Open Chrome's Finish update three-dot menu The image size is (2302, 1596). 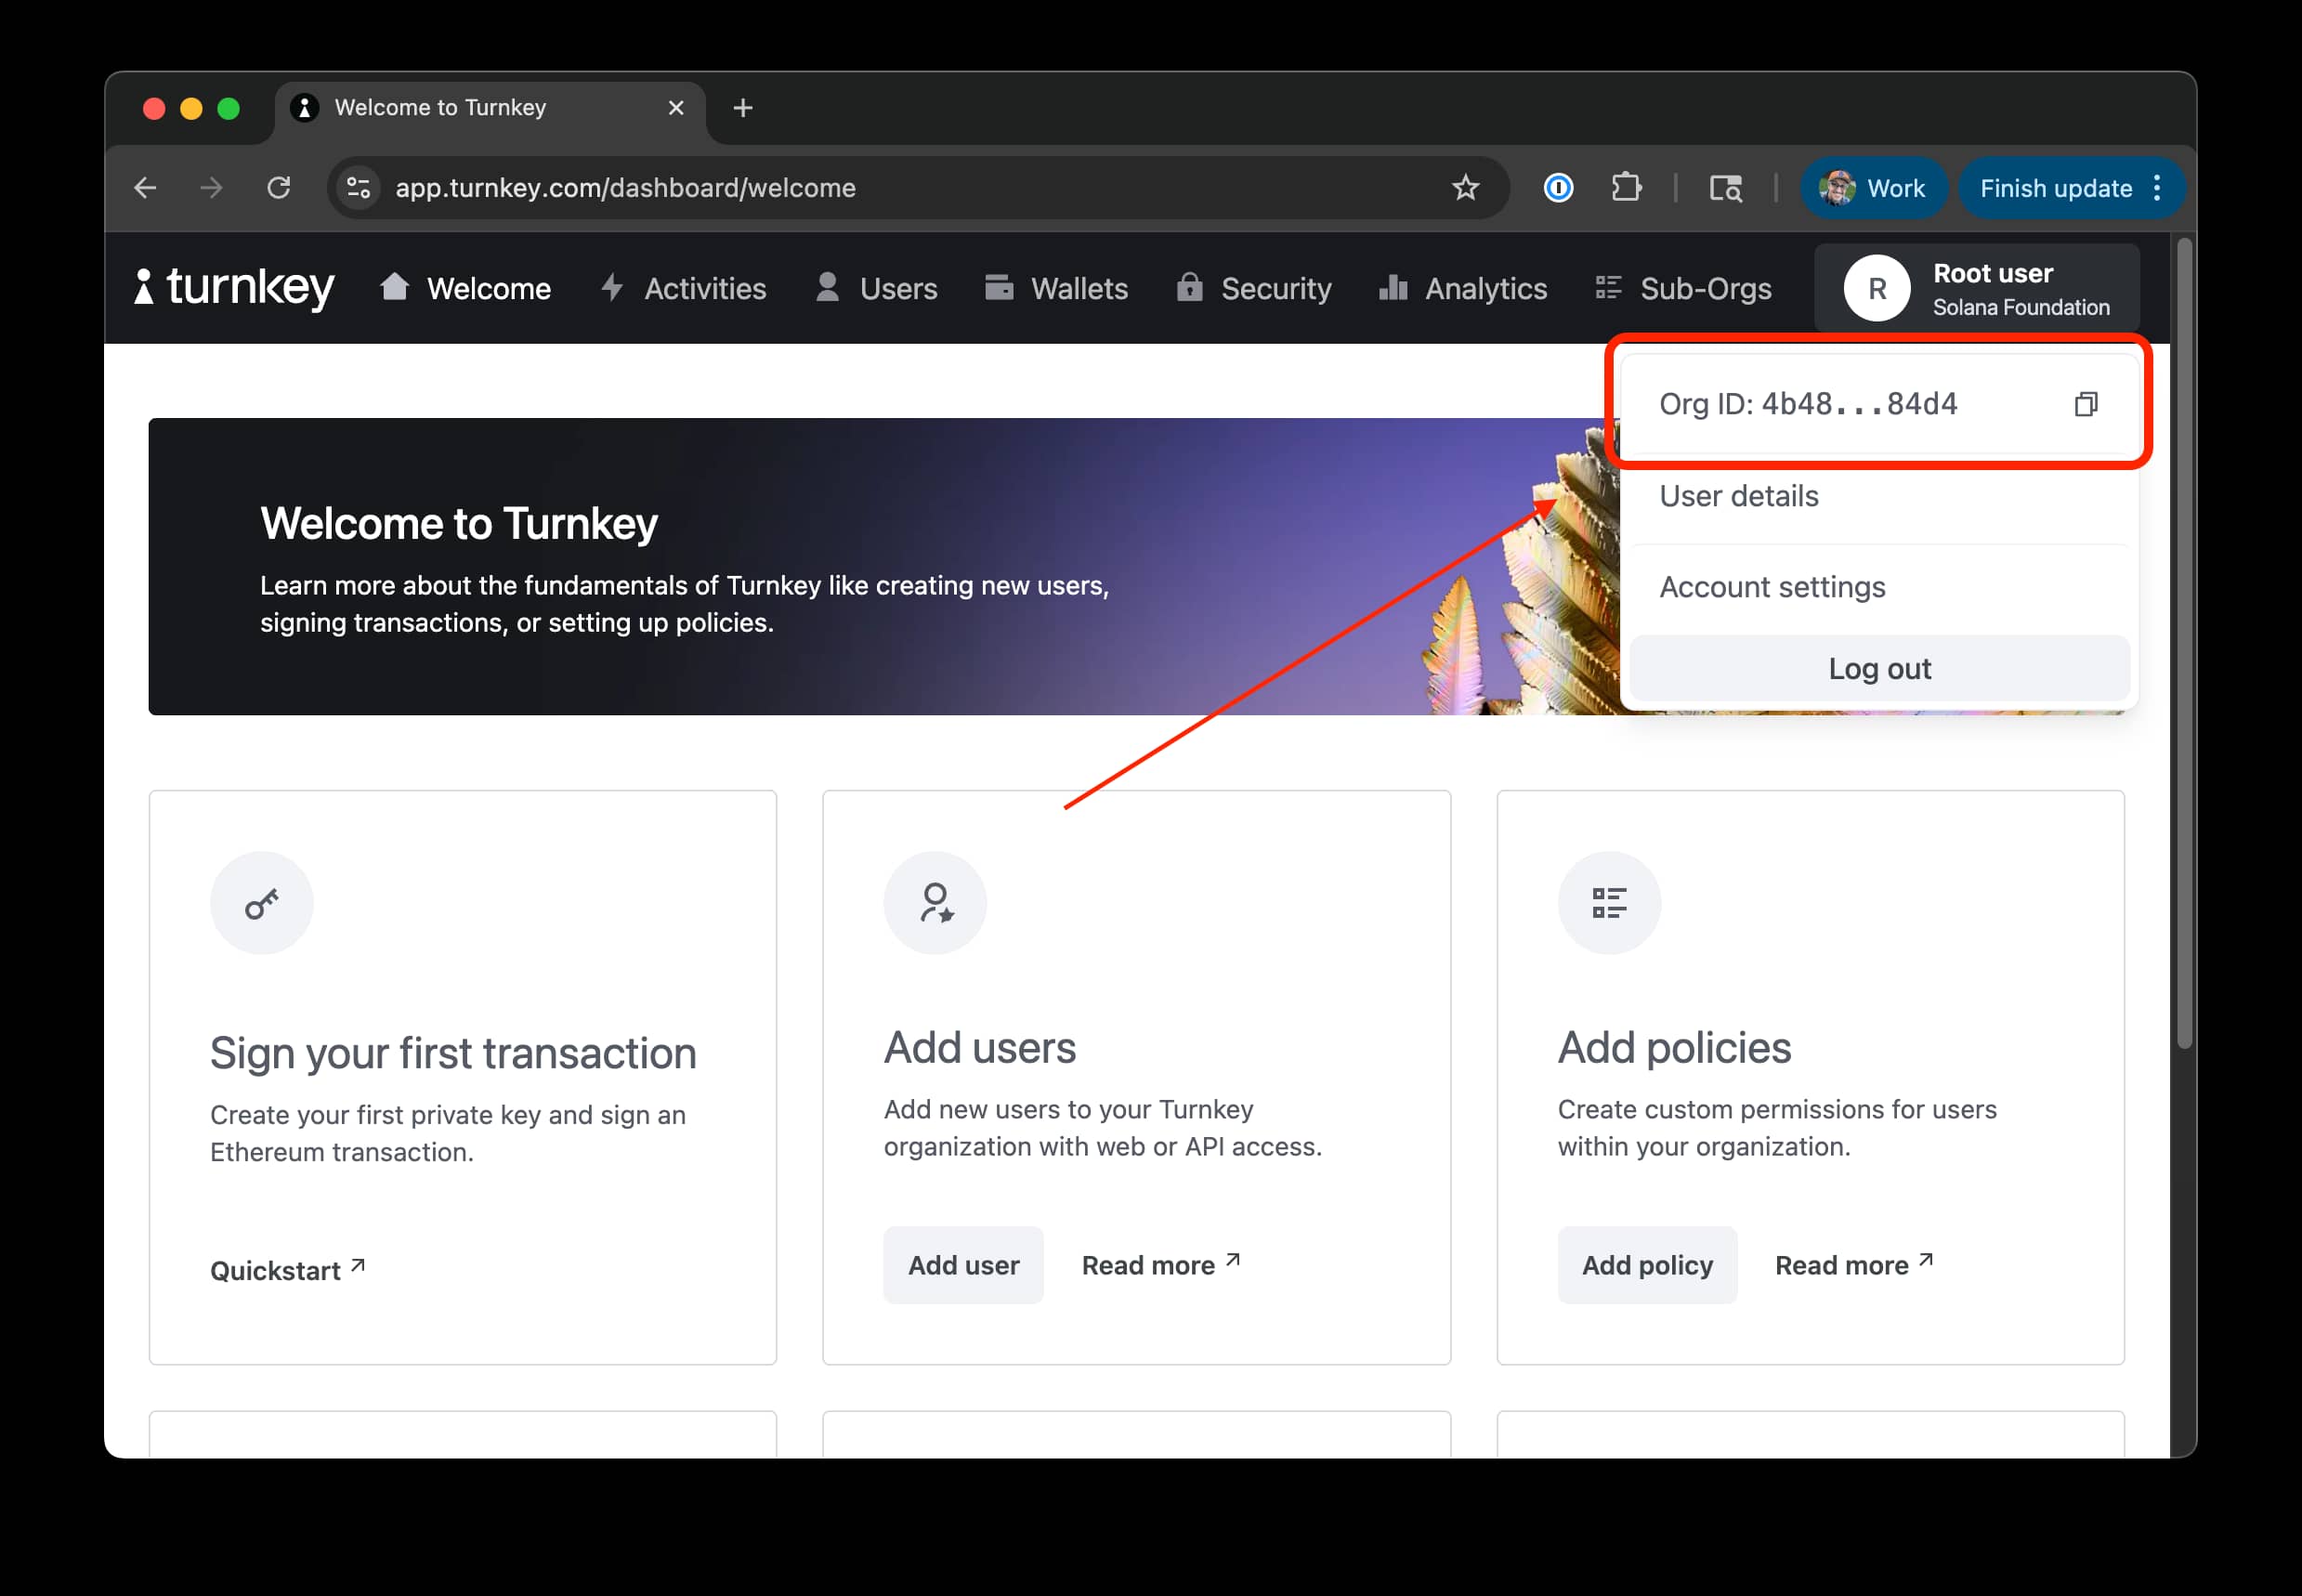(2157, 188)
